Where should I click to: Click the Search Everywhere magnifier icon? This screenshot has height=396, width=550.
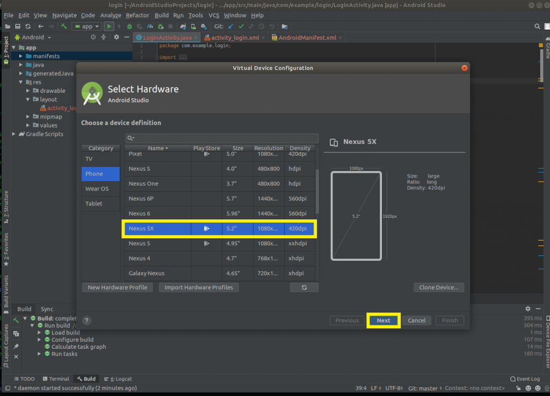537,26
